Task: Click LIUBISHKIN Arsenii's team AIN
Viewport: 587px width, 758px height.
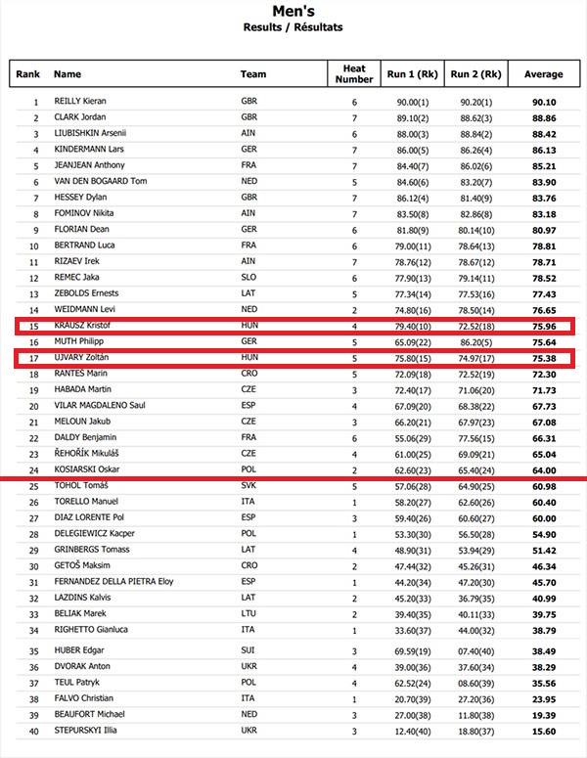Action: (x=248, y=133)
